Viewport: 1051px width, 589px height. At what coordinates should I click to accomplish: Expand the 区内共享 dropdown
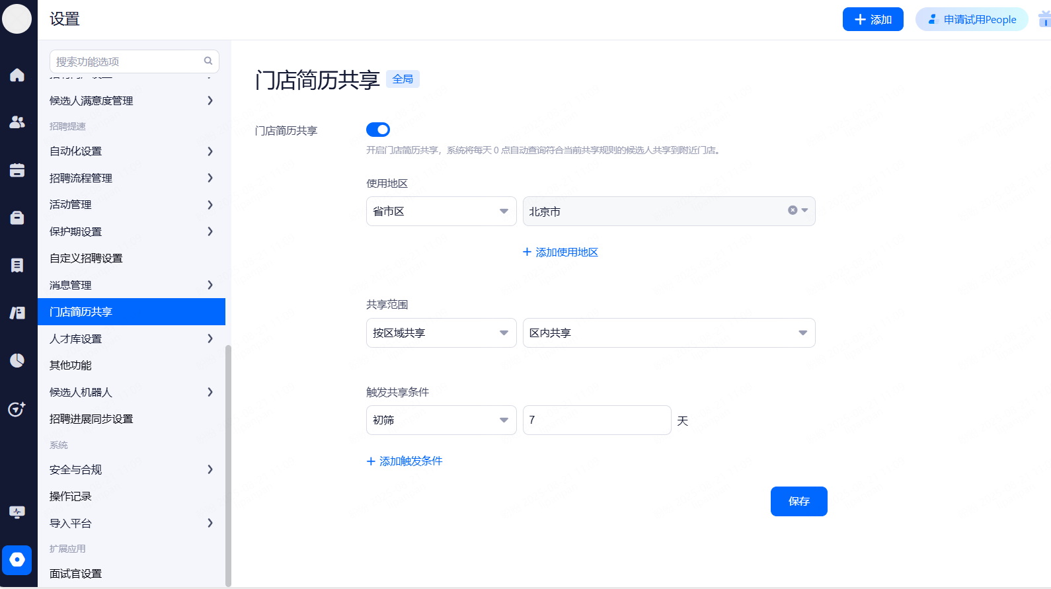point(668,333)
